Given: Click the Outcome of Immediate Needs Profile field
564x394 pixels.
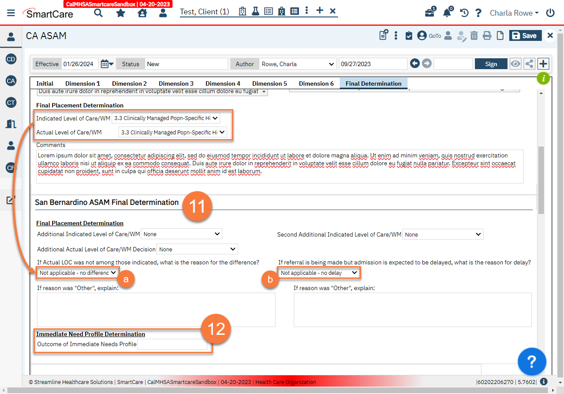Looking at the screenshot, I should coord(172,344).
